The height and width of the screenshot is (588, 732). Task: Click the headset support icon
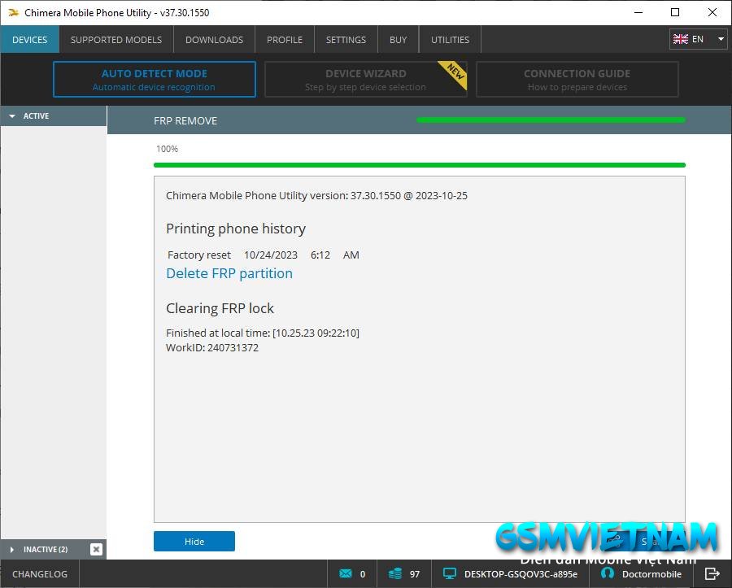pyautogui.click(x=608, y=573)
